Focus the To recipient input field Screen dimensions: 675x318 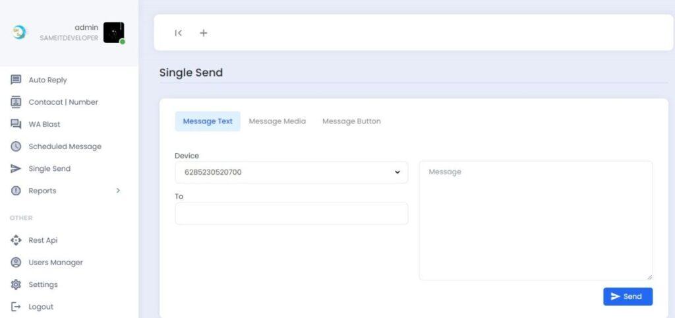[291, 214]
